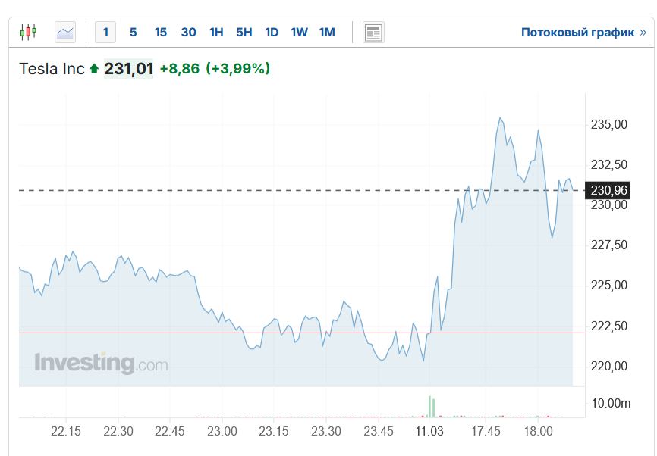Click the 11.03 date label
Image resolution: width=657 pixels, height=456 pixels.
point(429,431)
